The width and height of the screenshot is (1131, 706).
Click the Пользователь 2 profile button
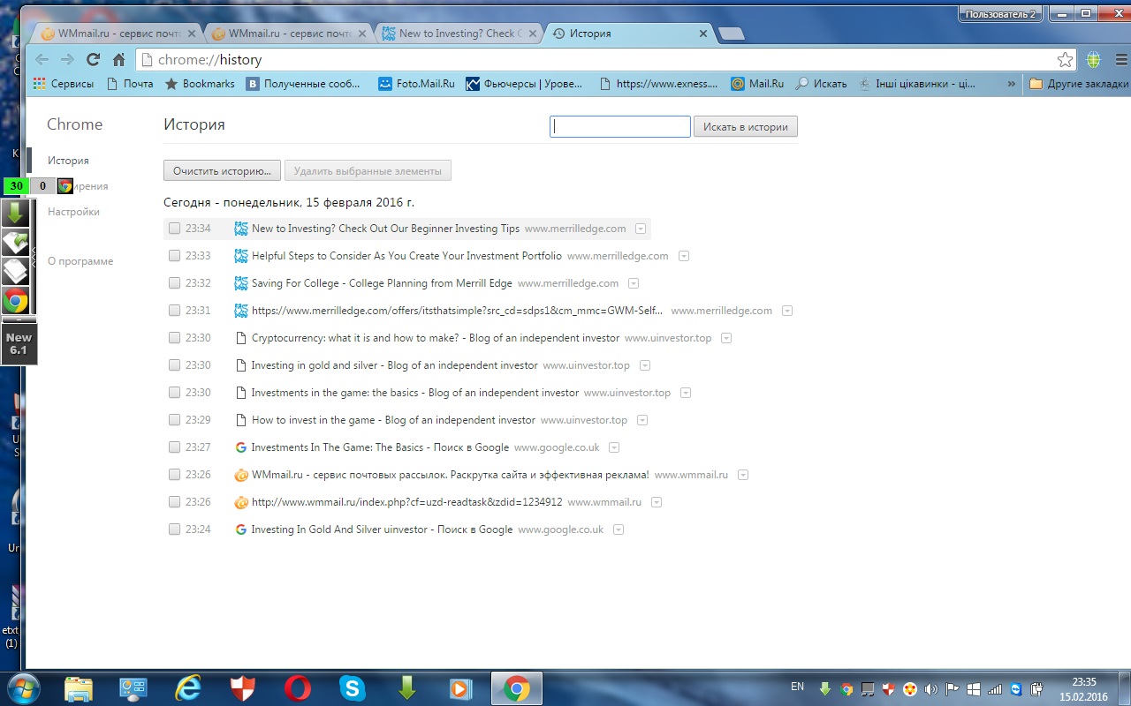(x=998, y=14)
